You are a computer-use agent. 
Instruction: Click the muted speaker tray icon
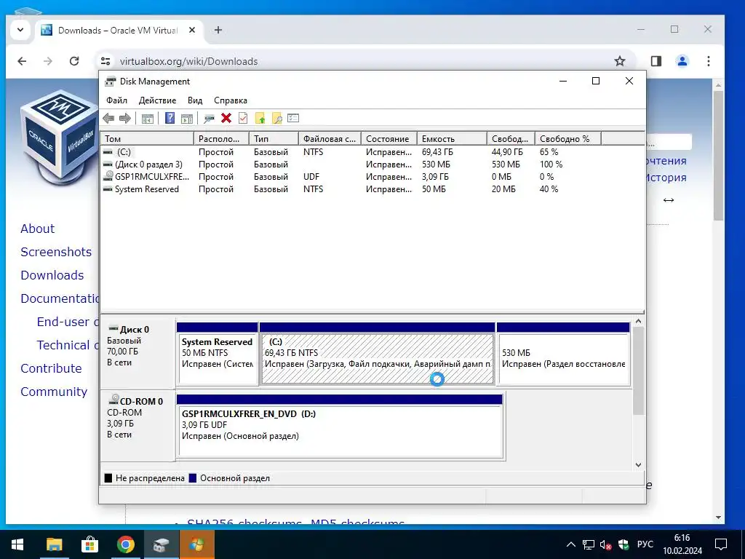click(x=605, y=544)
